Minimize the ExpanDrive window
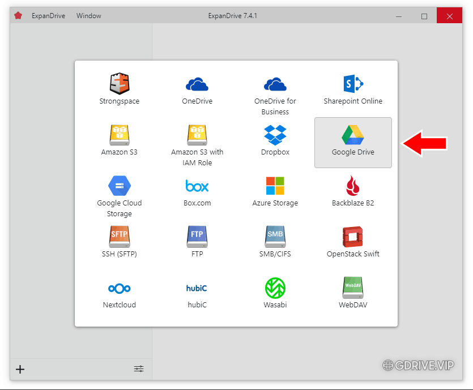 point(399,16)
